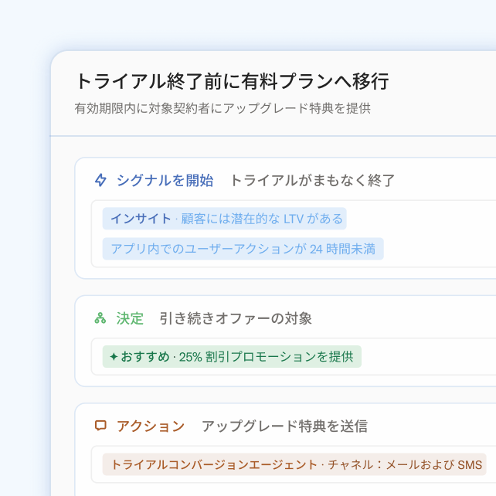Image resolution: width=496 pixels, height=496 pixels.
Task: Click the アクション label
Action: [x=151, y=426]
